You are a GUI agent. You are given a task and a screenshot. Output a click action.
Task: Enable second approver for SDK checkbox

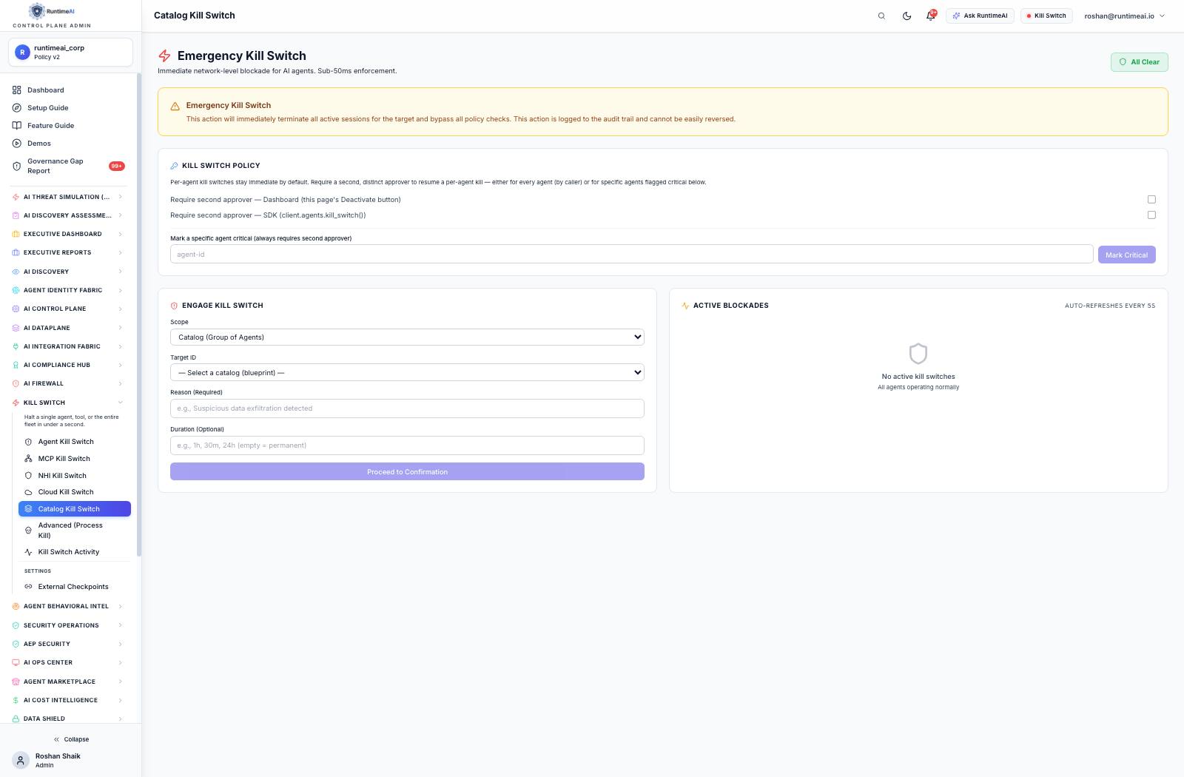[1151, 215]
